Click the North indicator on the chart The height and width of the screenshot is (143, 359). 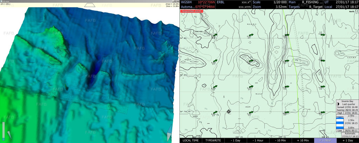(351, 12)
